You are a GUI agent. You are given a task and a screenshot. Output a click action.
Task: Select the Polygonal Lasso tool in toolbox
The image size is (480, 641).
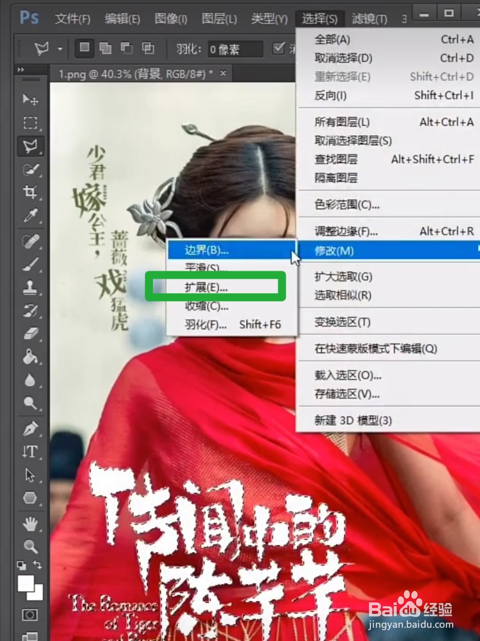click(30, 146)
